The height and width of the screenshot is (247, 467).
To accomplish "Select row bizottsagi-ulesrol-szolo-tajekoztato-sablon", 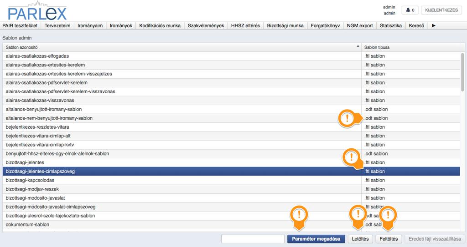I will pyautogui.click(x=231, y=216).
